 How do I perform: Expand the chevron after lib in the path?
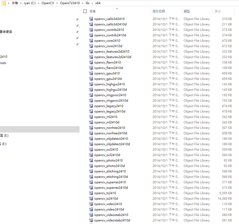pos(92,3)
